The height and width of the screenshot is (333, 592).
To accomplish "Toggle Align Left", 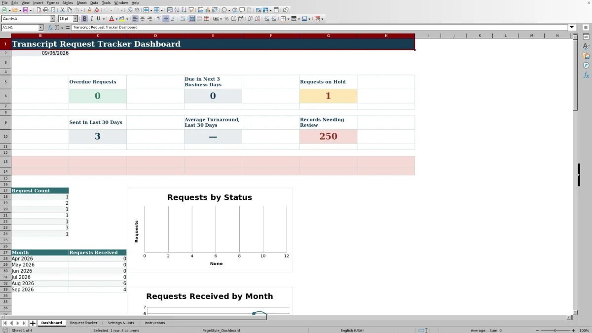I will (x=135, y=19).
